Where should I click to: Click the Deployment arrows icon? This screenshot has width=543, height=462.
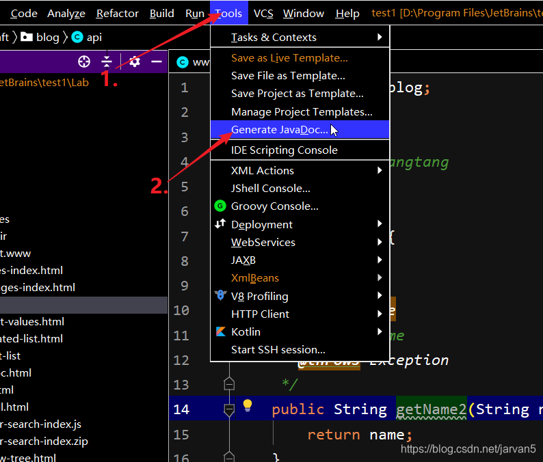pyautogui.click(x=220, y=224)
